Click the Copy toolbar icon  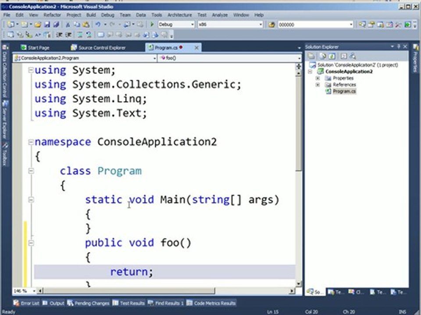[77, 24]
